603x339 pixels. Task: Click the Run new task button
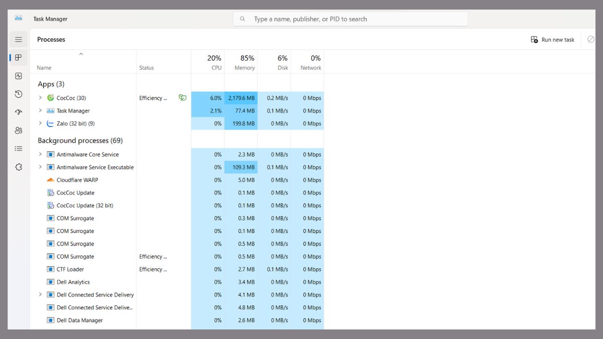[553, 40]
